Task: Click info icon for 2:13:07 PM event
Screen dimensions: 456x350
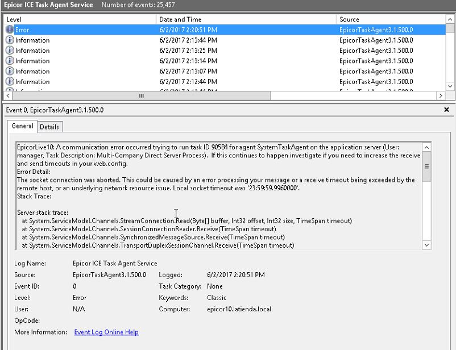Action: pos(10,71)
